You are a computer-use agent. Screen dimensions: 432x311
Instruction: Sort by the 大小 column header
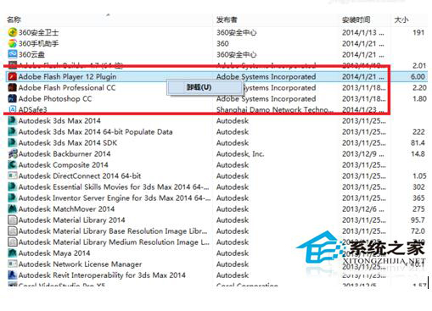(401, 19)
